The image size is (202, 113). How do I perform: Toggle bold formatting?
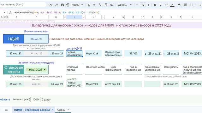click(155, 5)
